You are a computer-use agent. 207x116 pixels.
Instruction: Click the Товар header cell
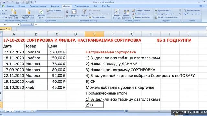click(36, 46)
